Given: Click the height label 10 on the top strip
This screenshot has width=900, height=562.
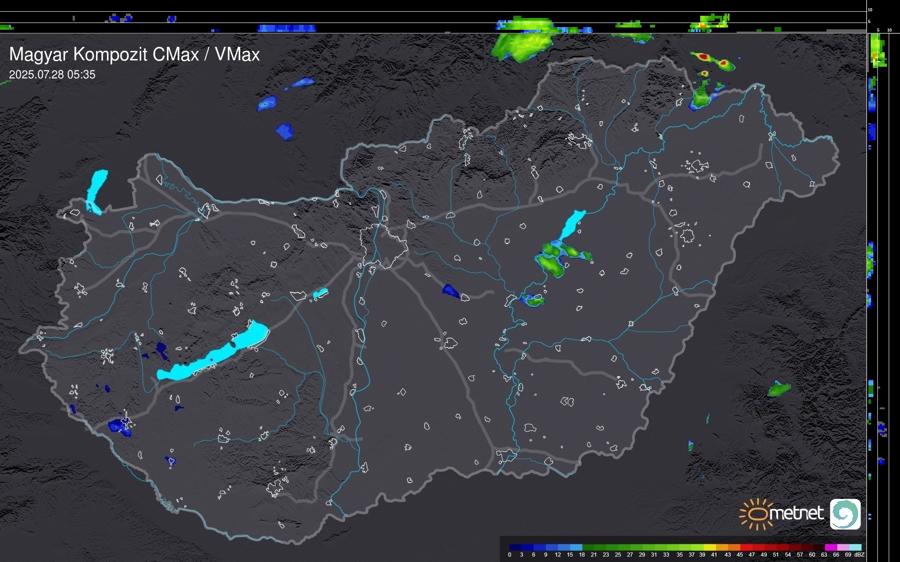Looking at the screenshot, I should click(x=870, y=9).
